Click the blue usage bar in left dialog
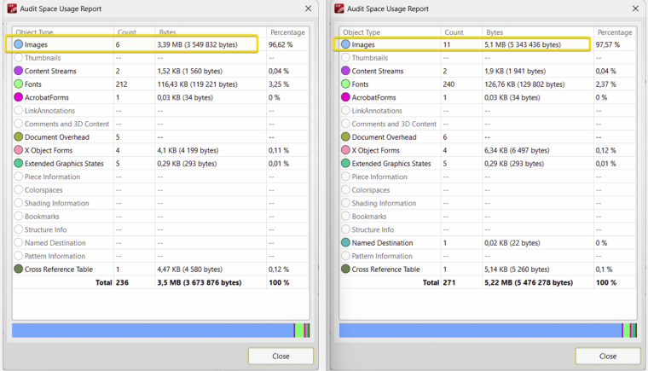Viewport: 648px width, 371px height. click(x=152, y=330)
